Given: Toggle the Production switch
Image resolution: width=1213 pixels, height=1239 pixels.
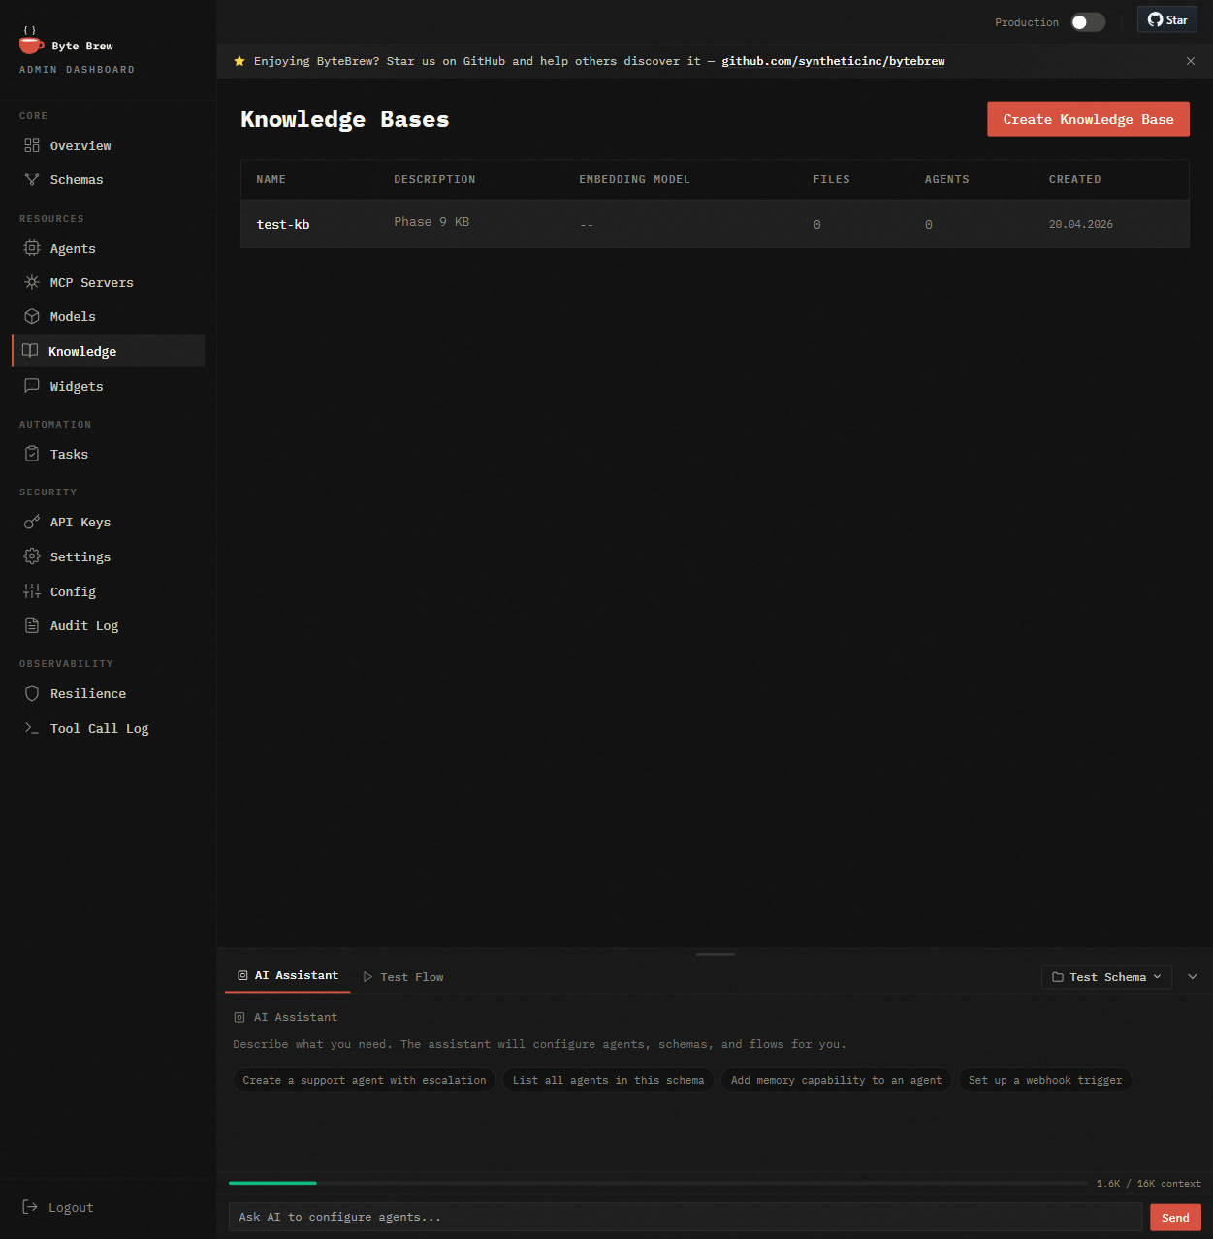Looking at the screenshot, I should click(x=1088, y=22).
